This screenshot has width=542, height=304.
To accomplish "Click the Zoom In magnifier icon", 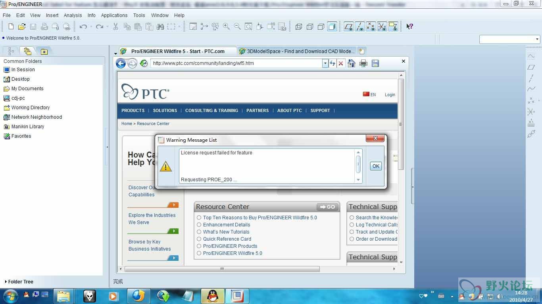I will (226, 27).
